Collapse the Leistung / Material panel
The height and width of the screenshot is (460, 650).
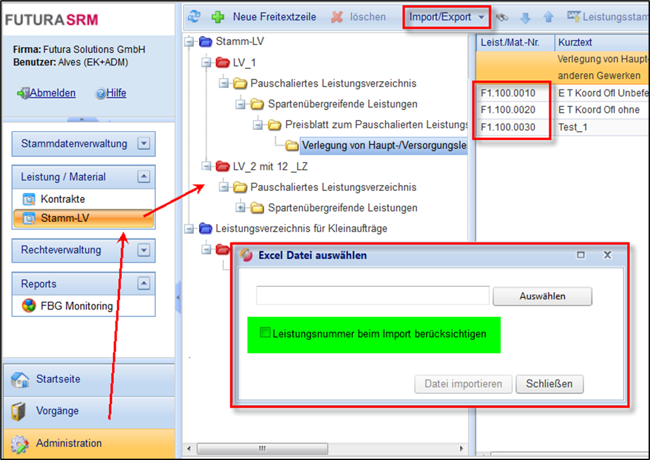click(143, 177)
